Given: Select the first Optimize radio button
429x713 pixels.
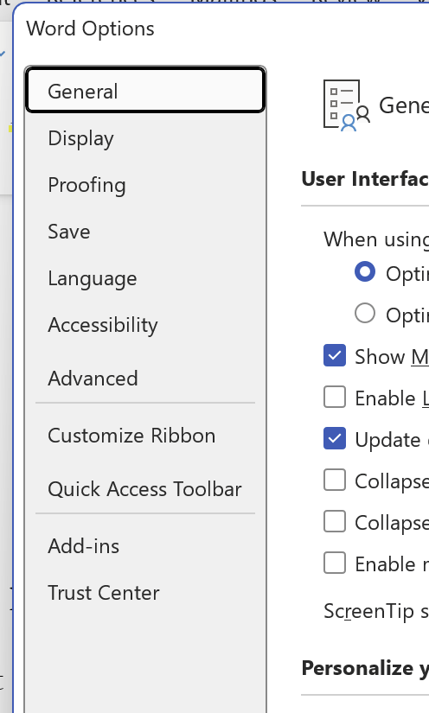Looking at the screenshot, I should [x=365, y=272].
